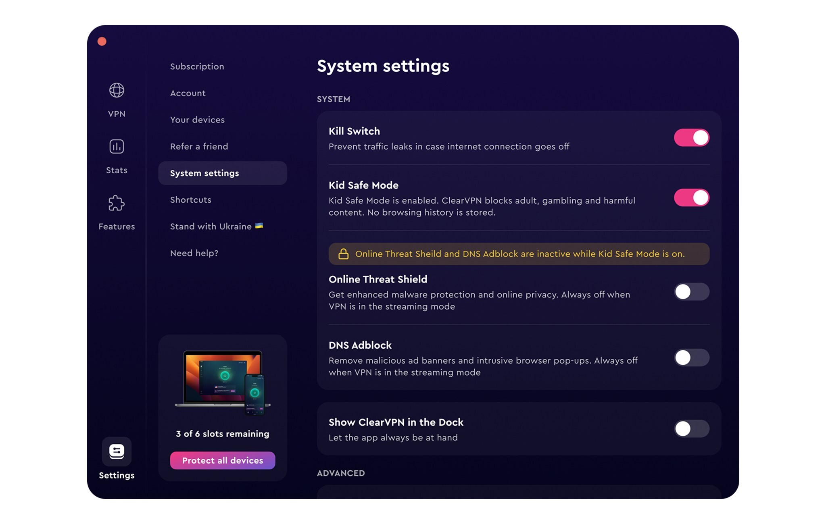Click the red window close dot
This screenshot has height=524, width=826.
click(x=102, y=42)
